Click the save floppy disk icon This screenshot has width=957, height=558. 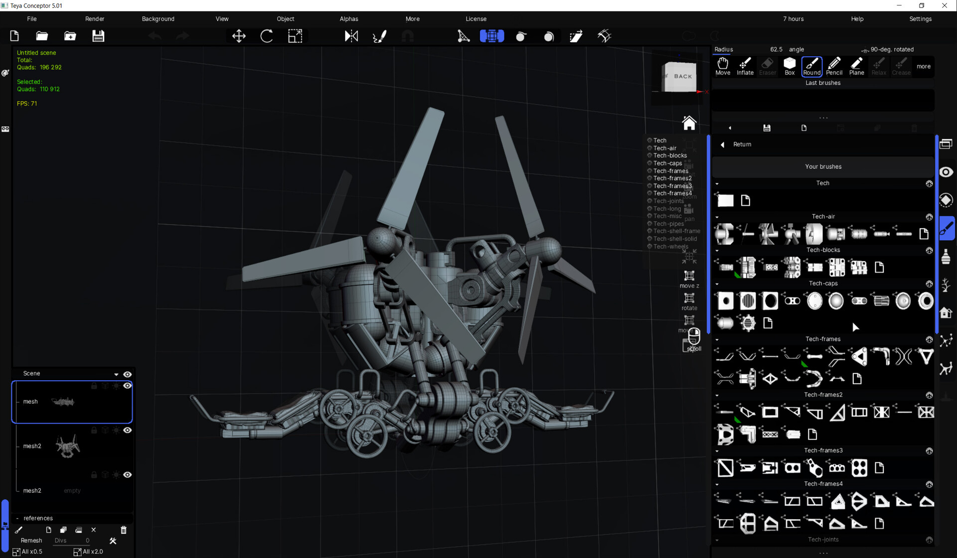(98, 36)
